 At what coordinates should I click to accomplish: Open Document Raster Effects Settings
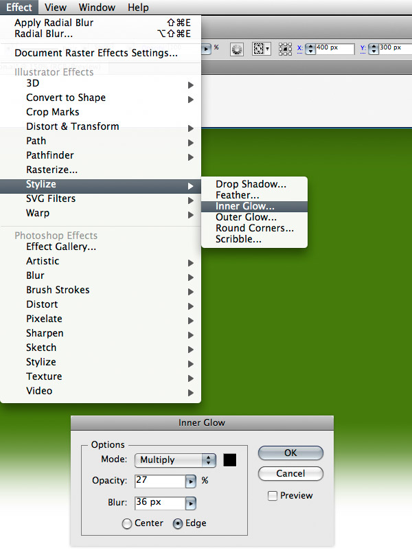pos(100,53)
